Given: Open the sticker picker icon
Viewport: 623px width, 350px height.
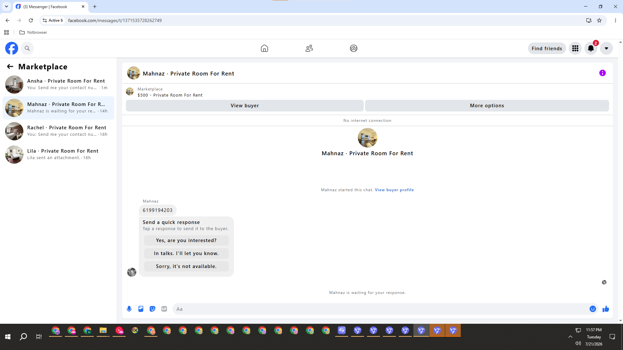Looking at the screenshot, I should coord(153,309).
